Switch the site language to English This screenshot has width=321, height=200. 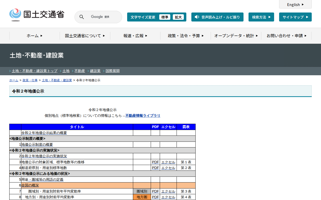pos(295,4)
